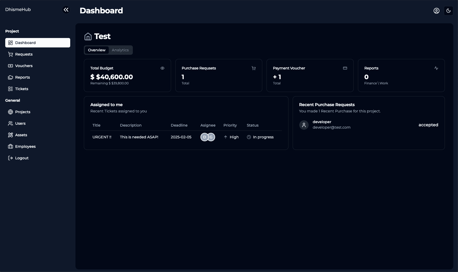The image size is (458, 272).
Task: Click the credit card icon on Payment Voucher
Action: (x=345, y=68)
